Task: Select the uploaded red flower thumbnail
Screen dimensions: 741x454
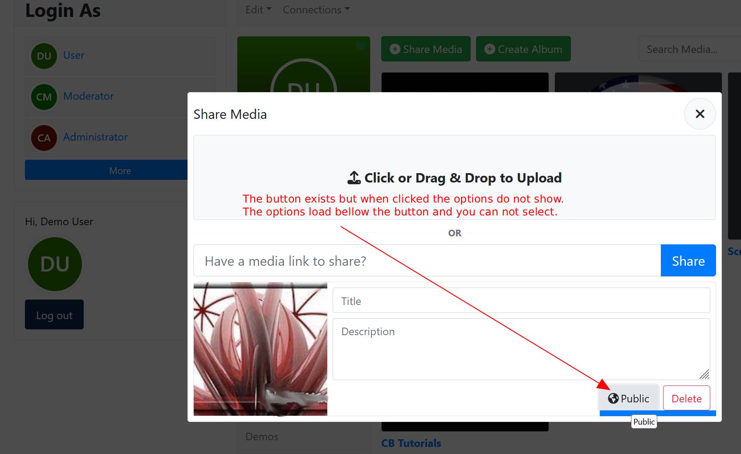Action: click(x=261, y=349)
